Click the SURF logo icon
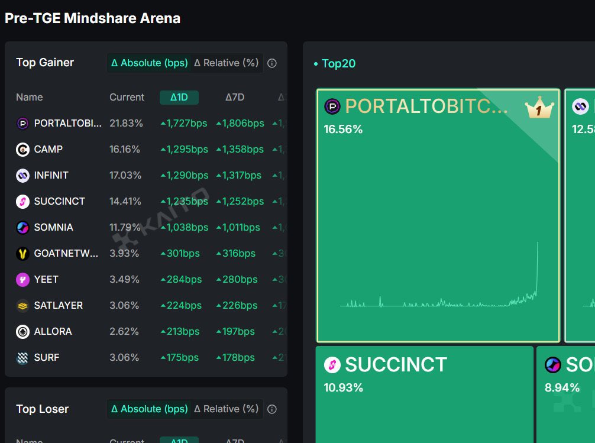This screenshot has width=595, height=443. [22, 357]
